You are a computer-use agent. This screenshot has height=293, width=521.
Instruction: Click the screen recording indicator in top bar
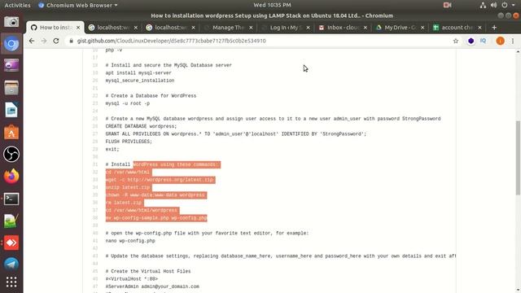click(x=447, y=5)
